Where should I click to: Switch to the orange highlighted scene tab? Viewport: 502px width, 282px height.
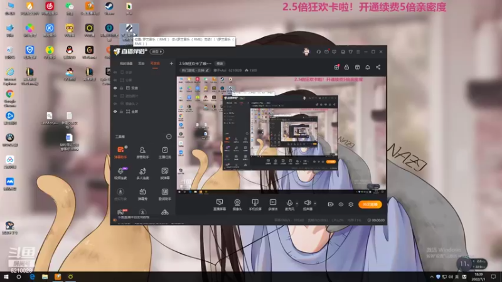tap(155, 64)
